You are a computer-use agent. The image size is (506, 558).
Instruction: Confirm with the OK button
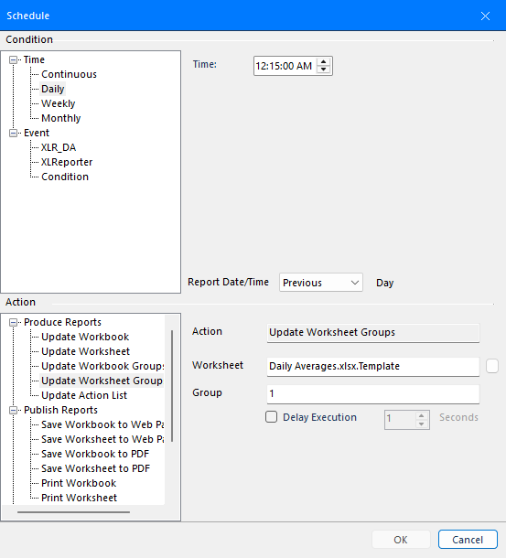[x=401, y=540]
